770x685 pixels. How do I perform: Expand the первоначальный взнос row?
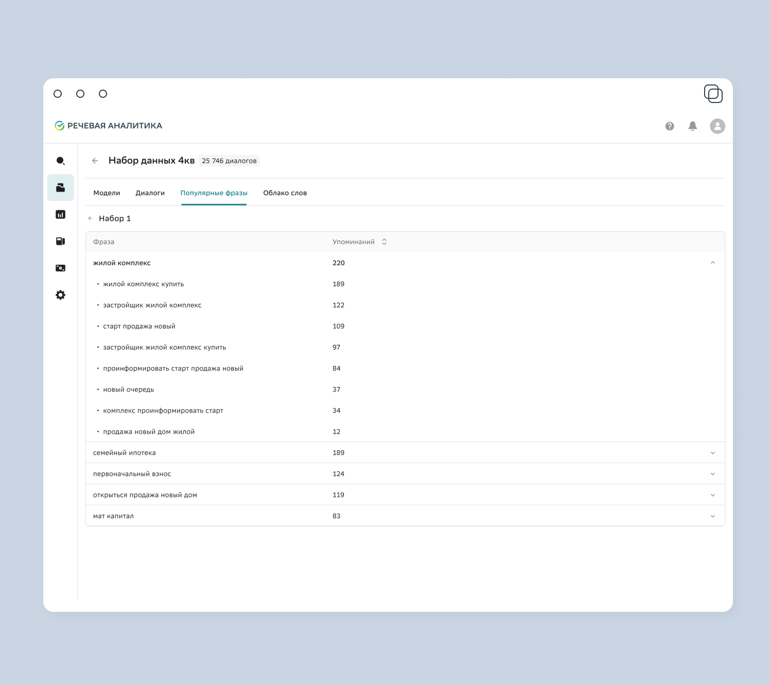tap(713, 474)
